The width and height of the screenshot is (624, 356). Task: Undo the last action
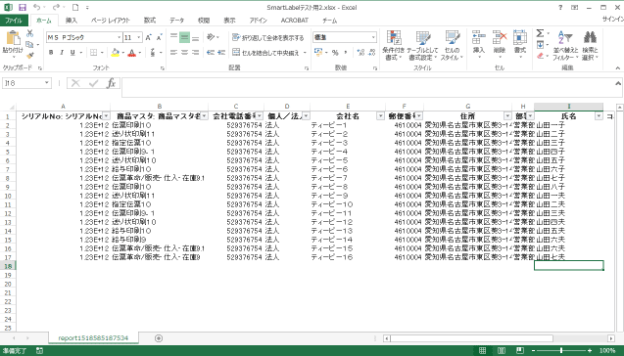(36, 7)
